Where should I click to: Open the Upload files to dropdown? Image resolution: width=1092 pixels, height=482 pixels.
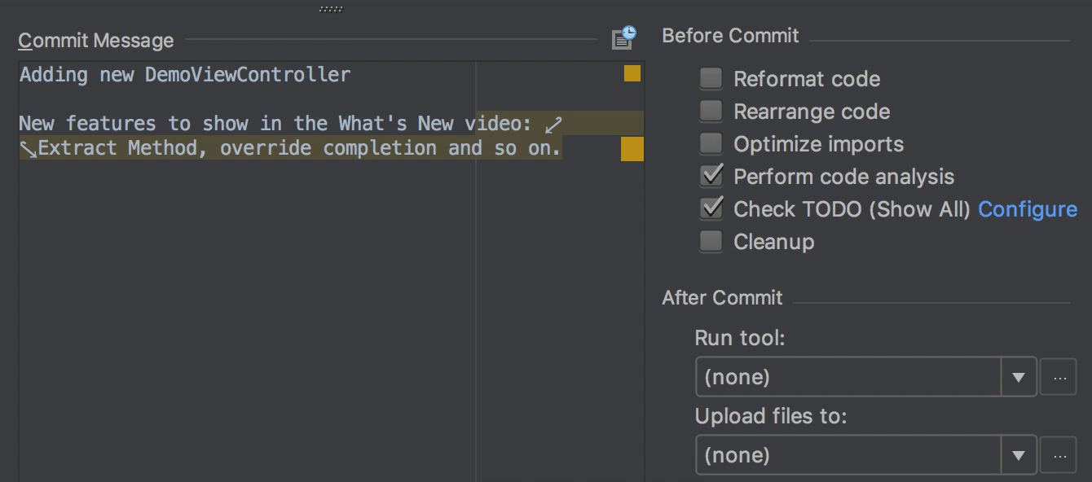click(x=848, y=455)
